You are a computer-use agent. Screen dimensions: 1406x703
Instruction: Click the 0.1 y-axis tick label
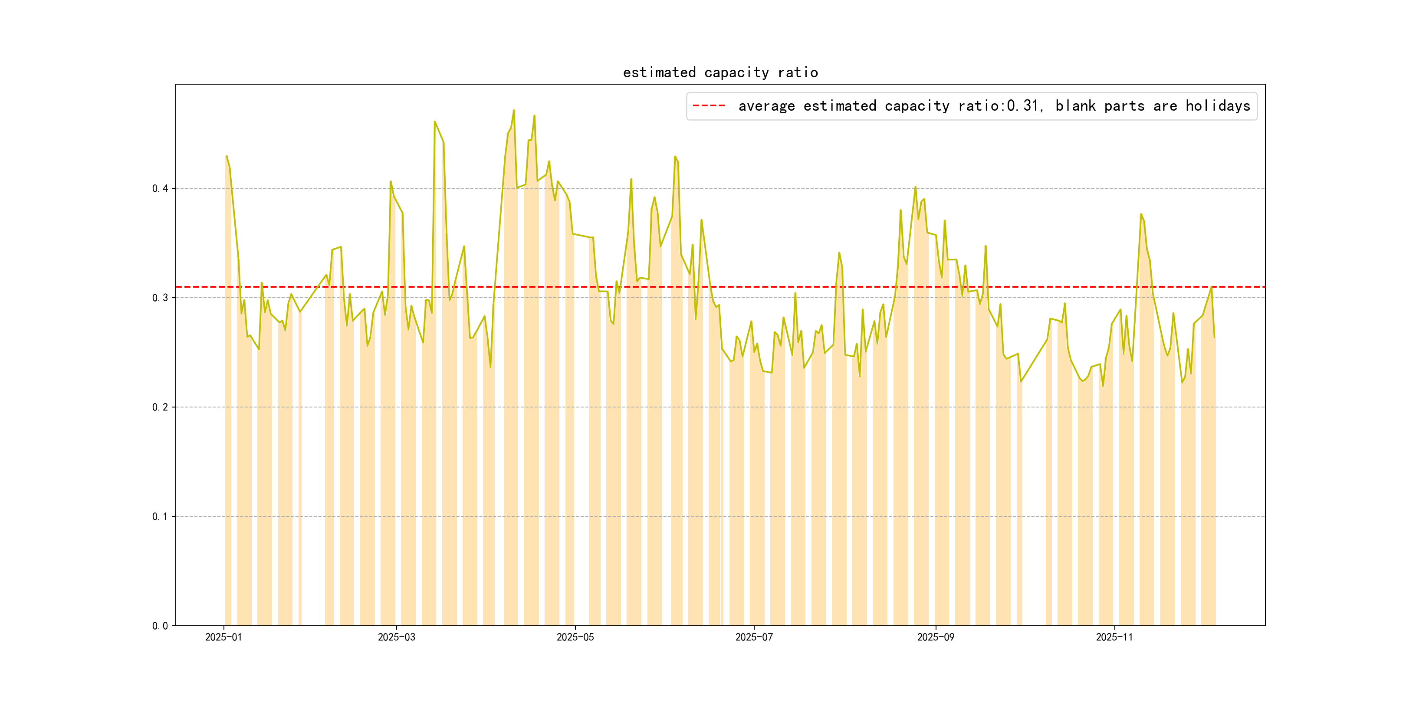[x=159, y=516]
